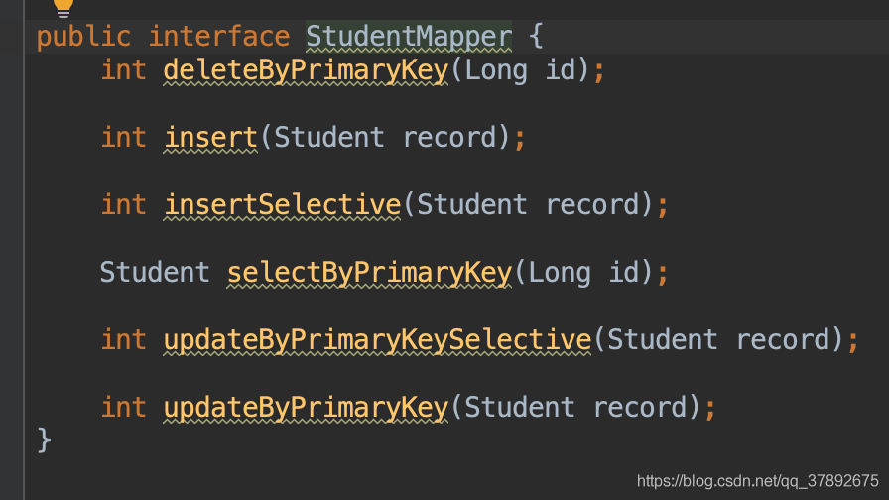Click the updateByPrimaryKey method on last line

306,407
